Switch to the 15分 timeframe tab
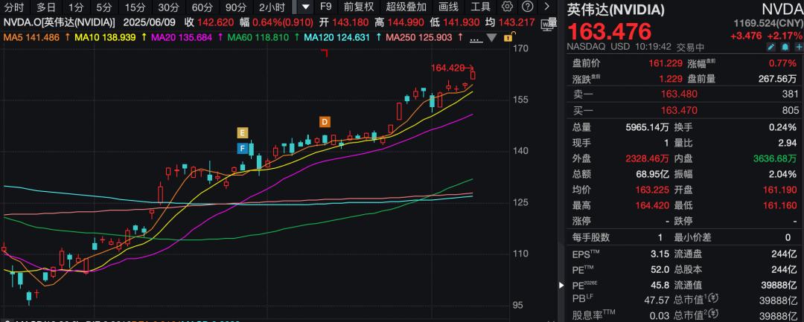This screenshot has width=804, height=322. (x=135, y=7)
